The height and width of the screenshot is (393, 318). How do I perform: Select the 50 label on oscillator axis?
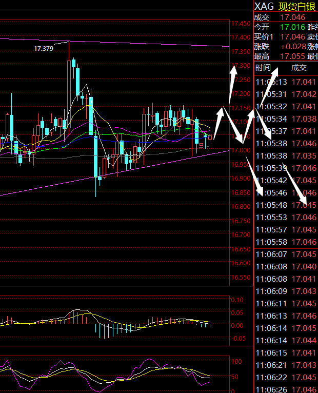[234, 377]
